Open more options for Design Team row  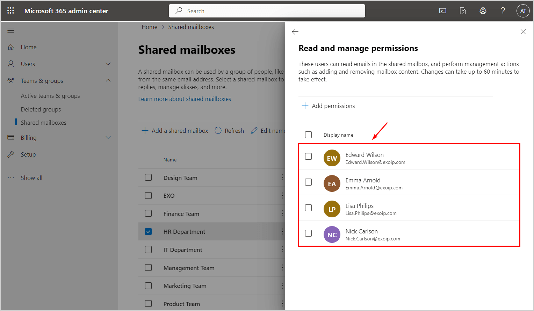click(282, 178)
